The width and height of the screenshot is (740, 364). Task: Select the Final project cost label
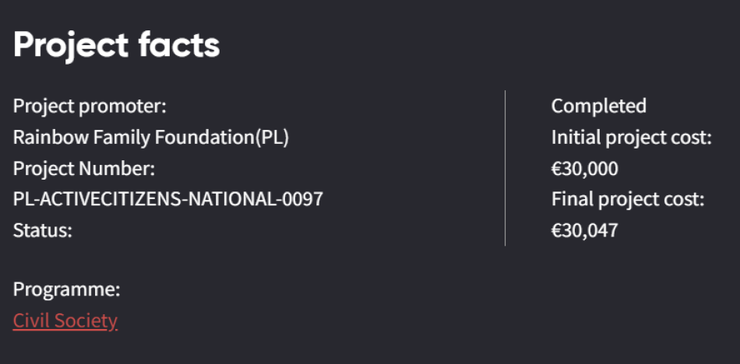[628, 200]
